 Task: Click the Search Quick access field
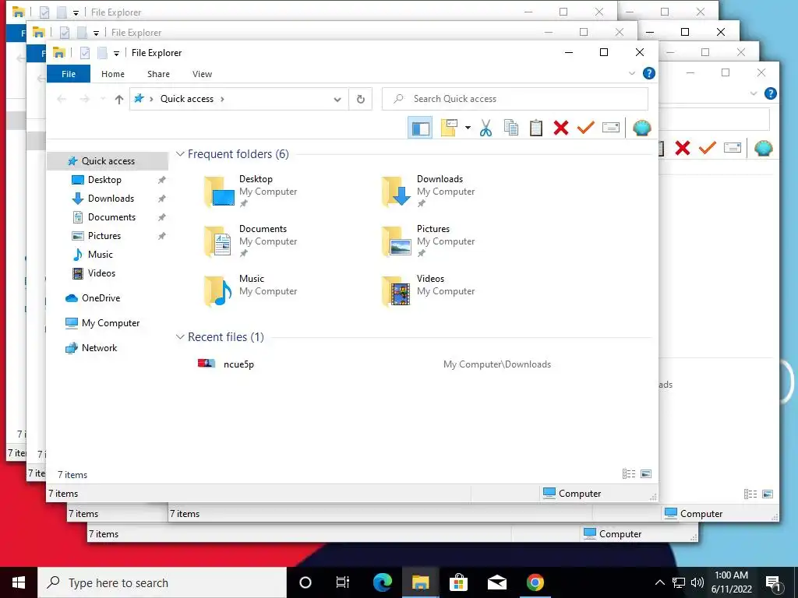[x=515, y=99]
